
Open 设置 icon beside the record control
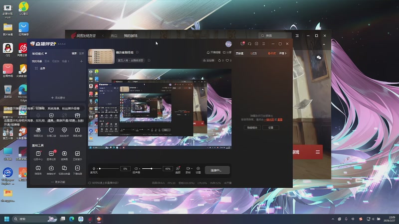[x=198, y=169]
